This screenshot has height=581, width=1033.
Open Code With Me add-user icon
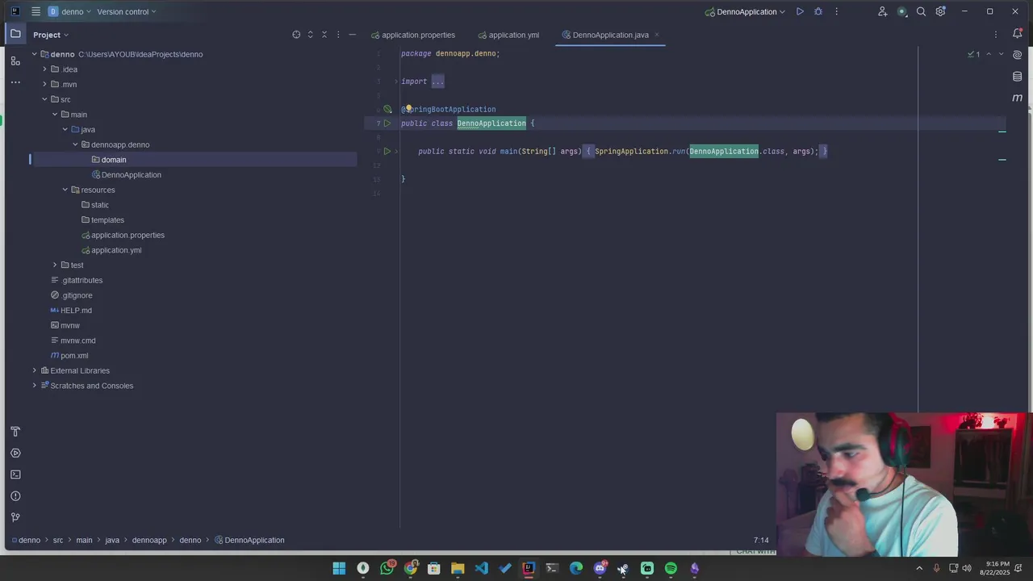882,11
